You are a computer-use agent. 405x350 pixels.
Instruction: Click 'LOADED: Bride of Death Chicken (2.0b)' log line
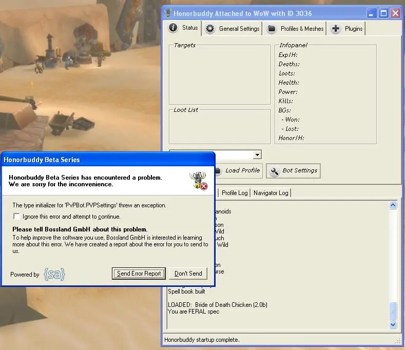218,305
